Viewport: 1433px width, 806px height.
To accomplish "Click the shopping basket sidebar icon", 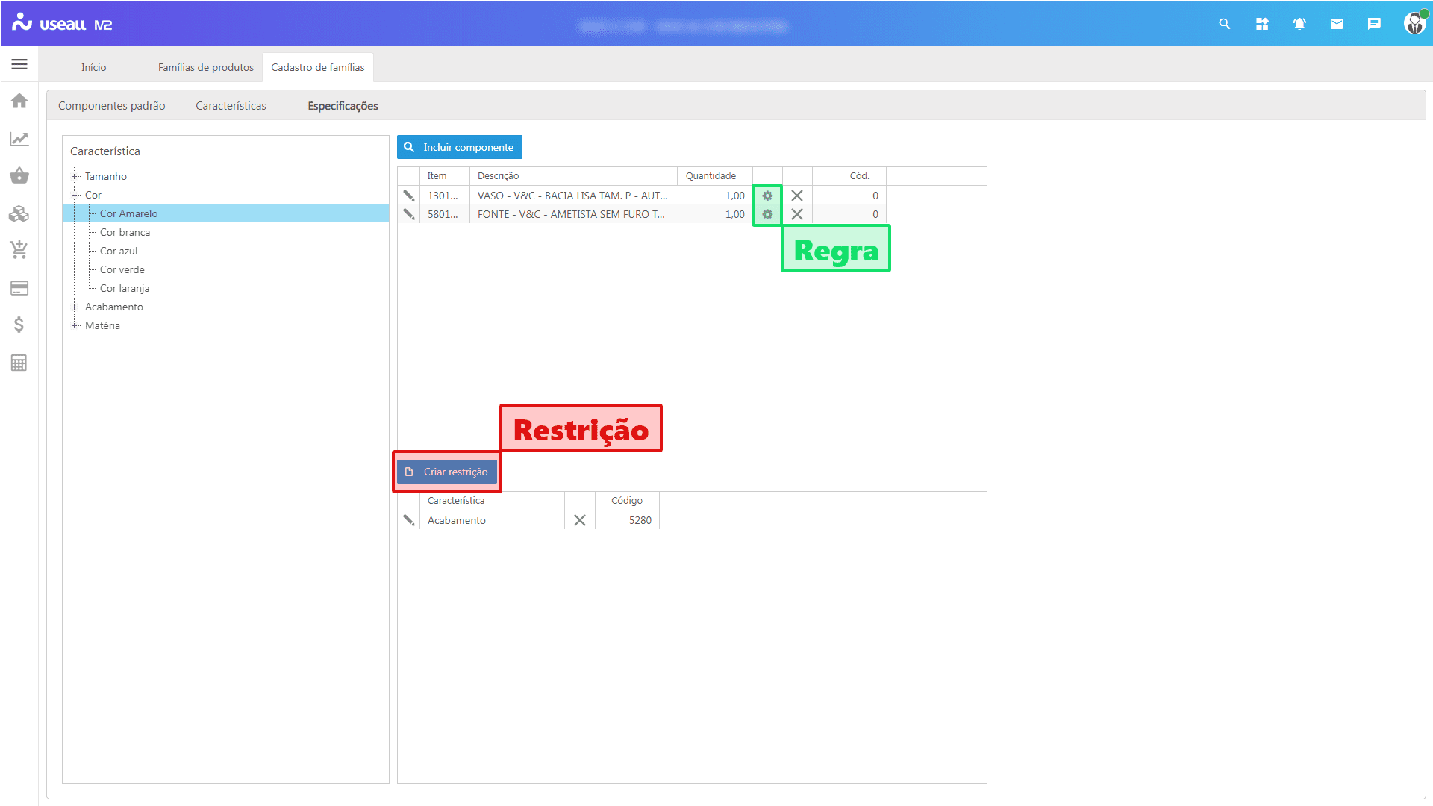I will click(19, 176).
